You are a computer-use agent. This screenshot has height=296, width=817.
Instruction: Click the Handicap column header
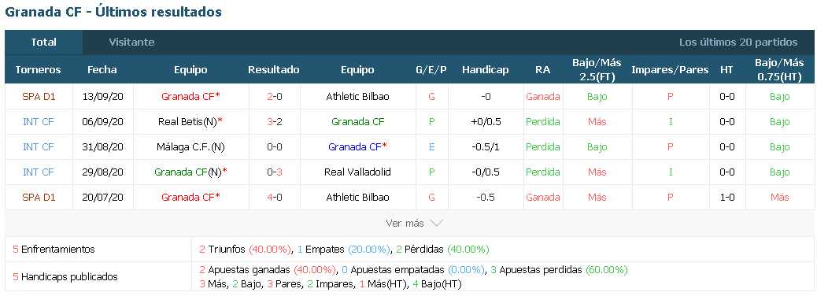(x=485, y=70)
